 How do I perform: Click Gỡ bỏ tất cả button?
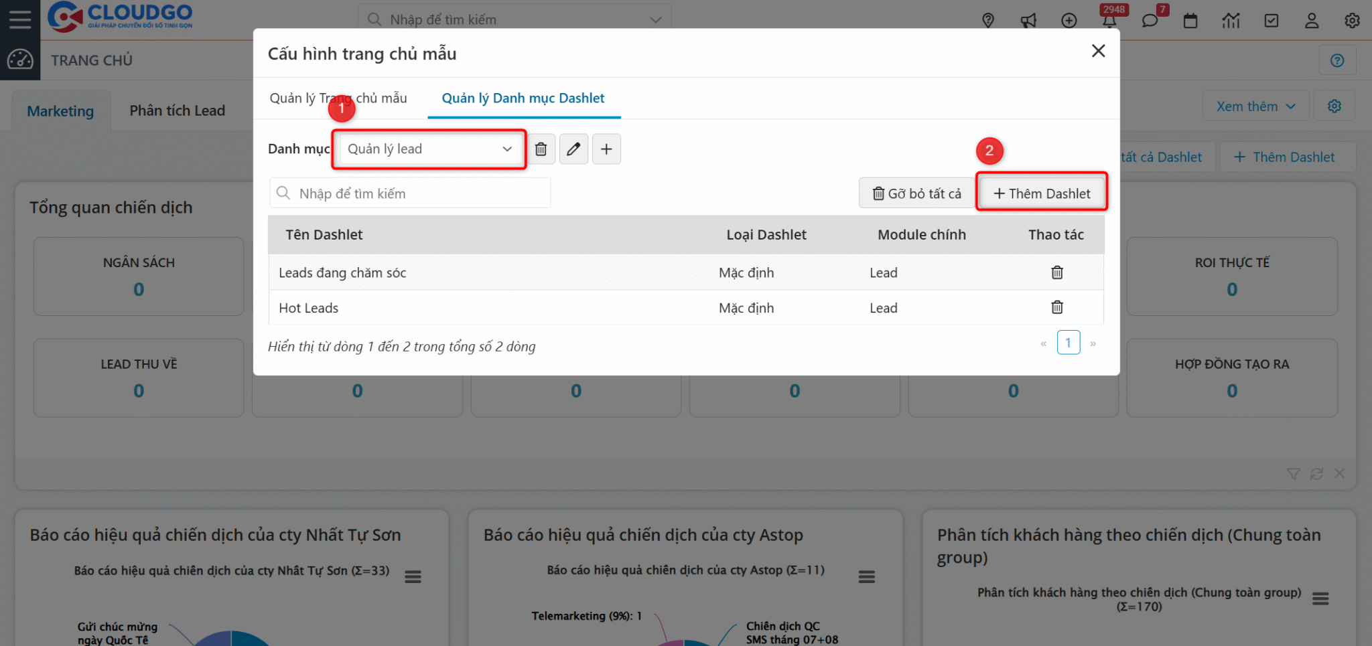point(916,193)
